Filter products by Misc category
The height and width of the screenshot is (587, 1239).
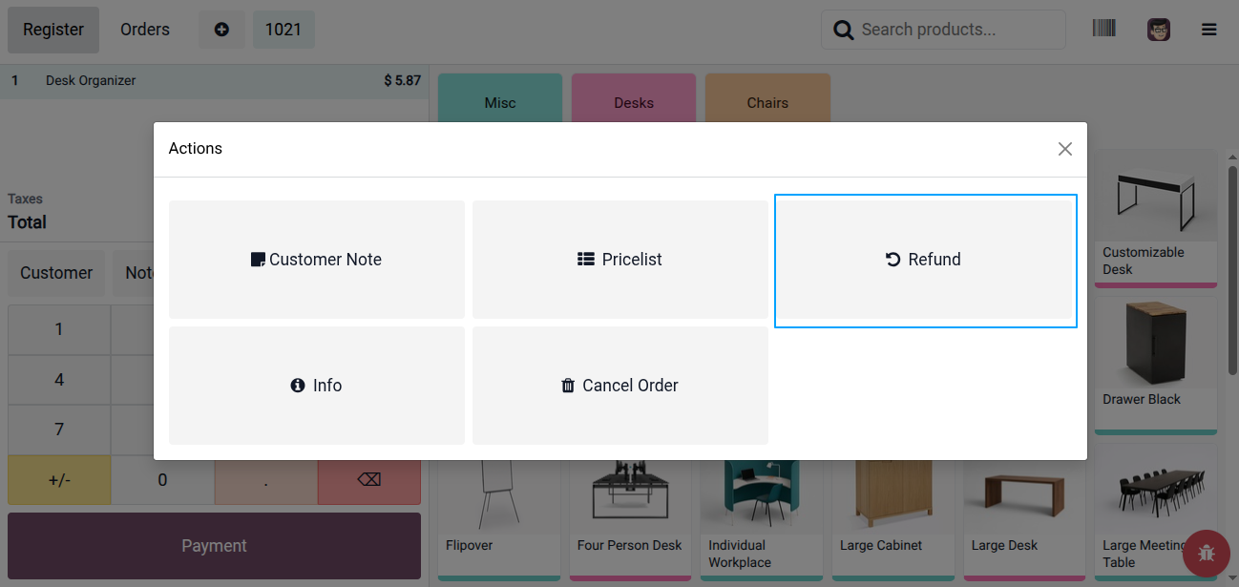pyautogui.click(x=500, y=98)
